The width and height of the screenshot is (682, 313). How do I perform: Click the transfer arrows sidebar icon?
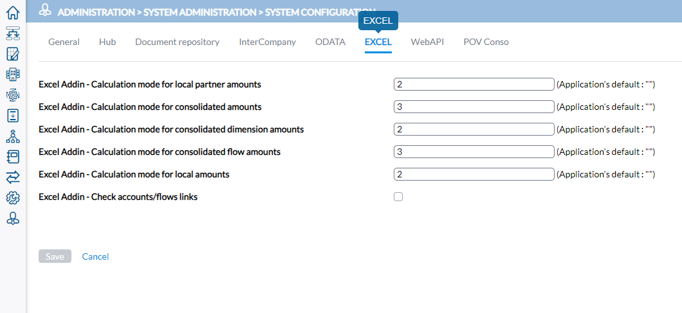13,177
